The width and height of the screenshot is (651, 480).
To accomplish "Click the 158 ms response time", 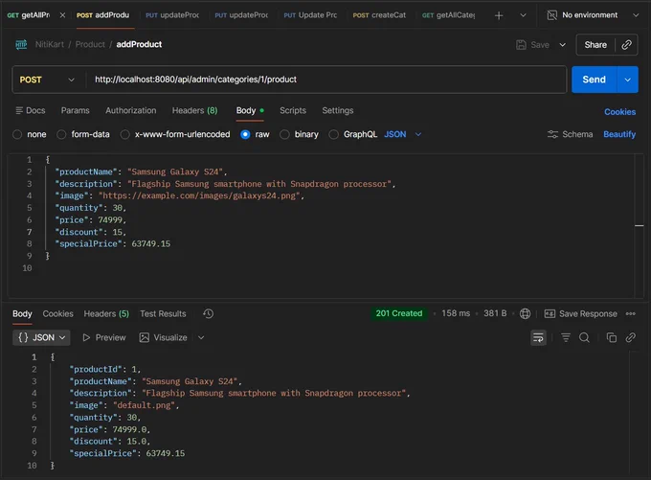I will tap(456, 313).
